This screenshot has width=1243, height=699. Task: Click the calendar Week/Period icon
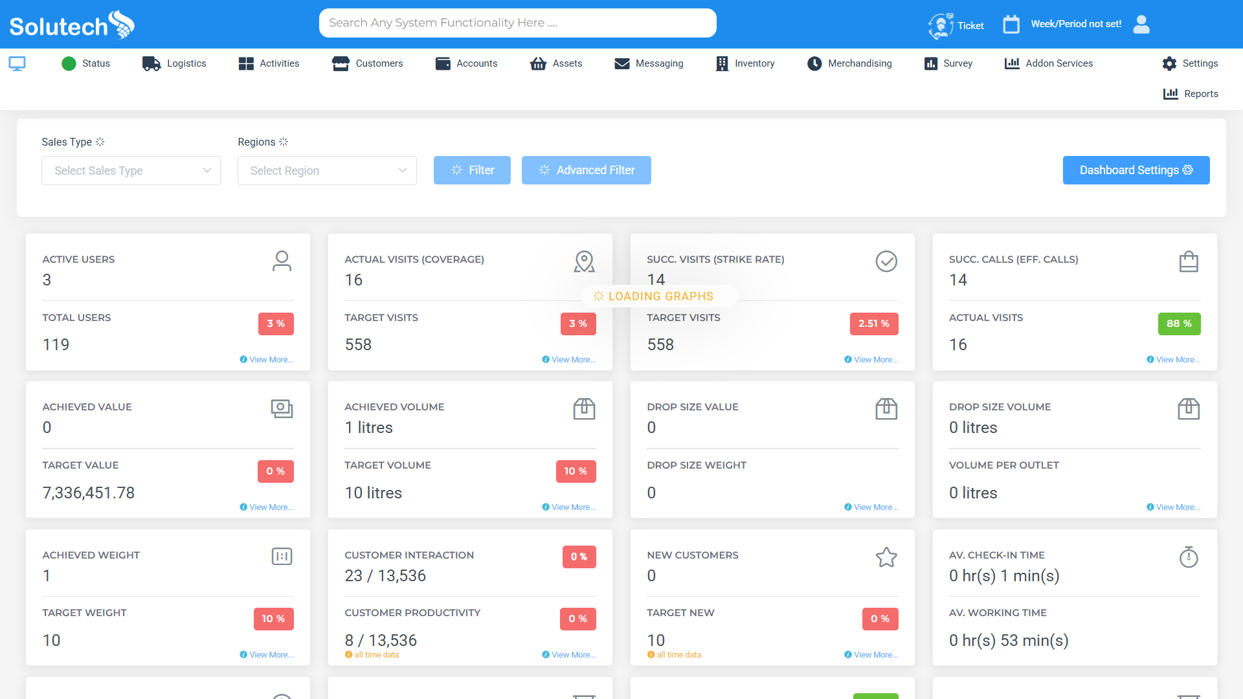point(1011,25)
